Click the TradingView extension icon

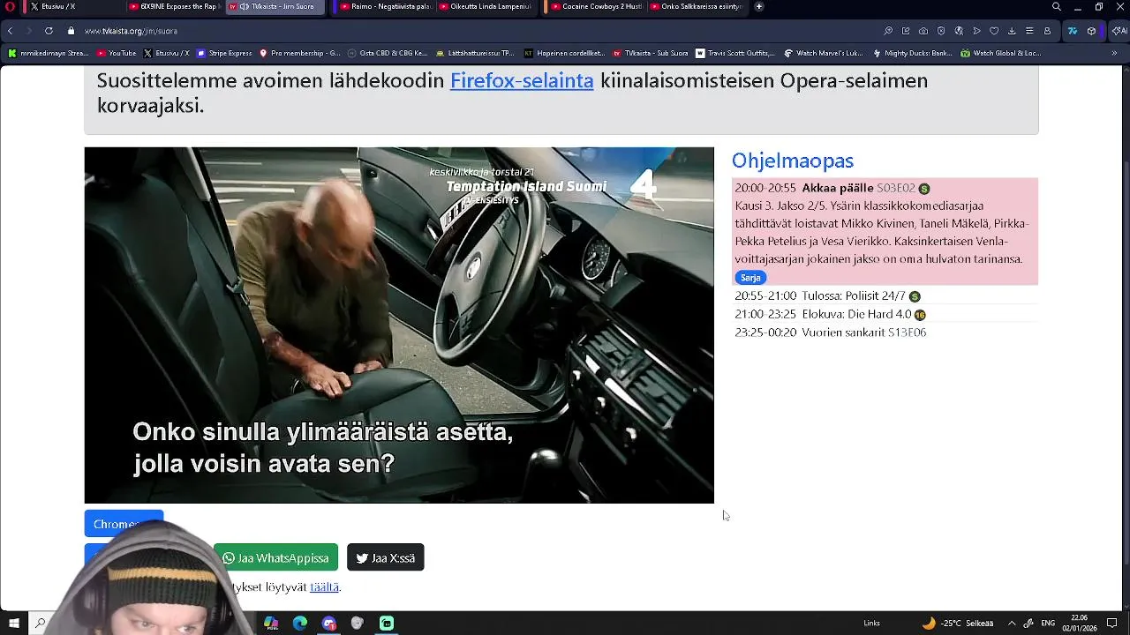click(1073, 31)
